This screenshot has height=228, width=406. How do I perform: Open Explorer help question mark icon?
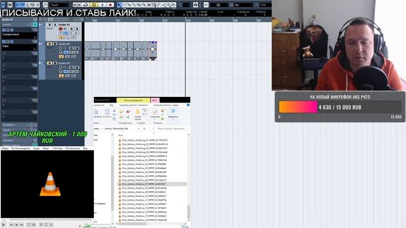coord(188,105)
